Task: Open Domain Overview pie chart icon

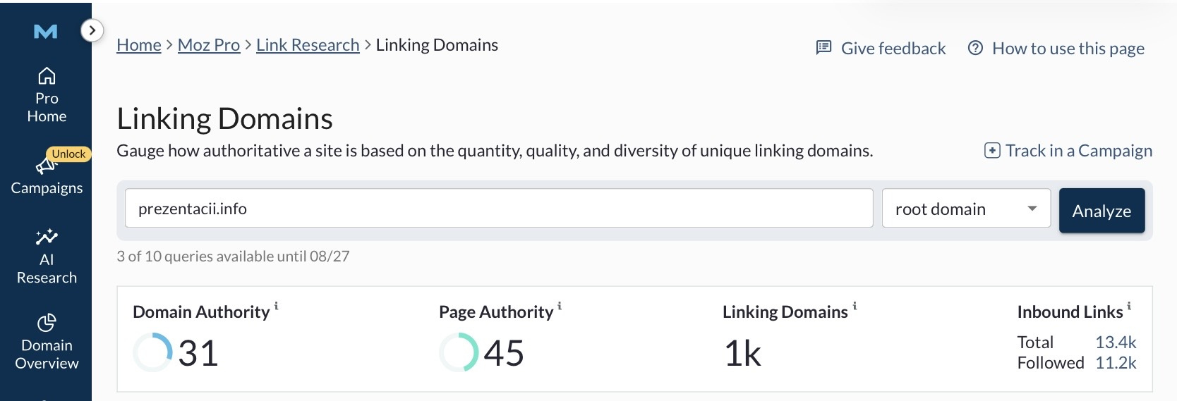Action: [47, 323]
